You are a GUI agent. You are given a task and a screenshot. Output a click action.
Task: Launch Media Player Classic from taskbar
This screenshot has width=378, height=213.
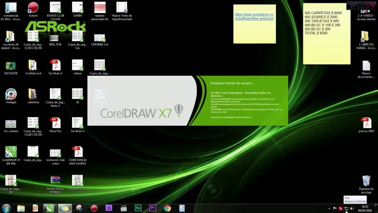pos(123,208)
